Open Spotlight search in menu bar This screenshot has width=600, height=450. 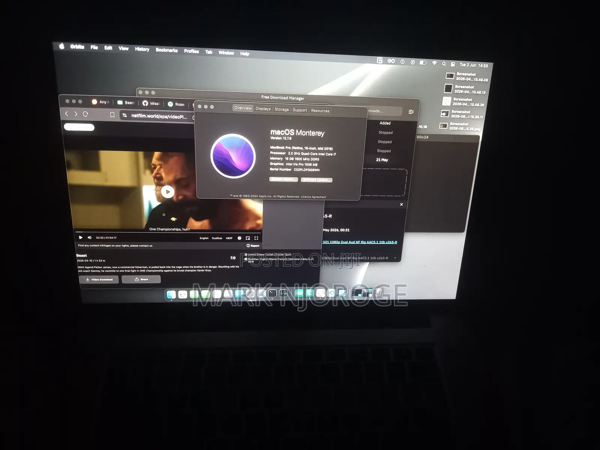point(444,64)
